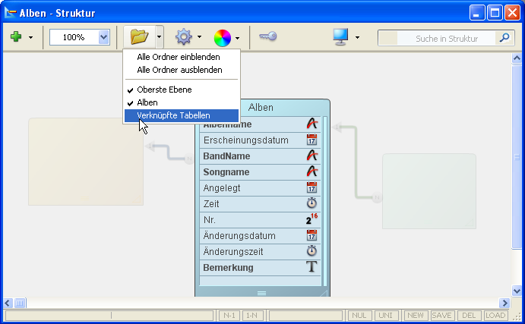Click the green plus add icon
This screenshot has height=324, width=525.
(16, 36)
